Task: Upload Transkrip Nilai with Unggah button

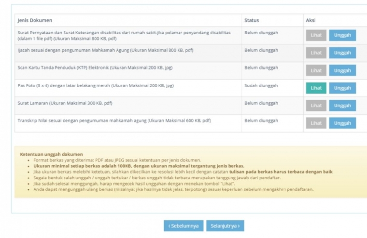Action: (x=342, y=123)
